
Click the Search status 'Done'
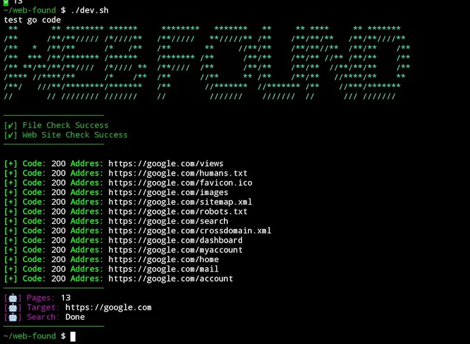(x=75, y=317)
